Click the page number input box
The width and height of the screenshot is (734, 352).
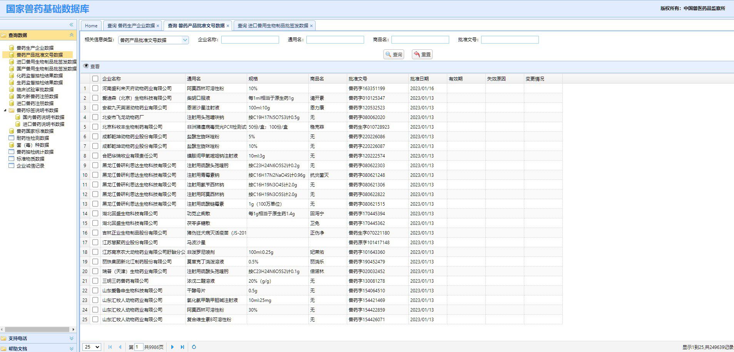[x=139, y=347]
